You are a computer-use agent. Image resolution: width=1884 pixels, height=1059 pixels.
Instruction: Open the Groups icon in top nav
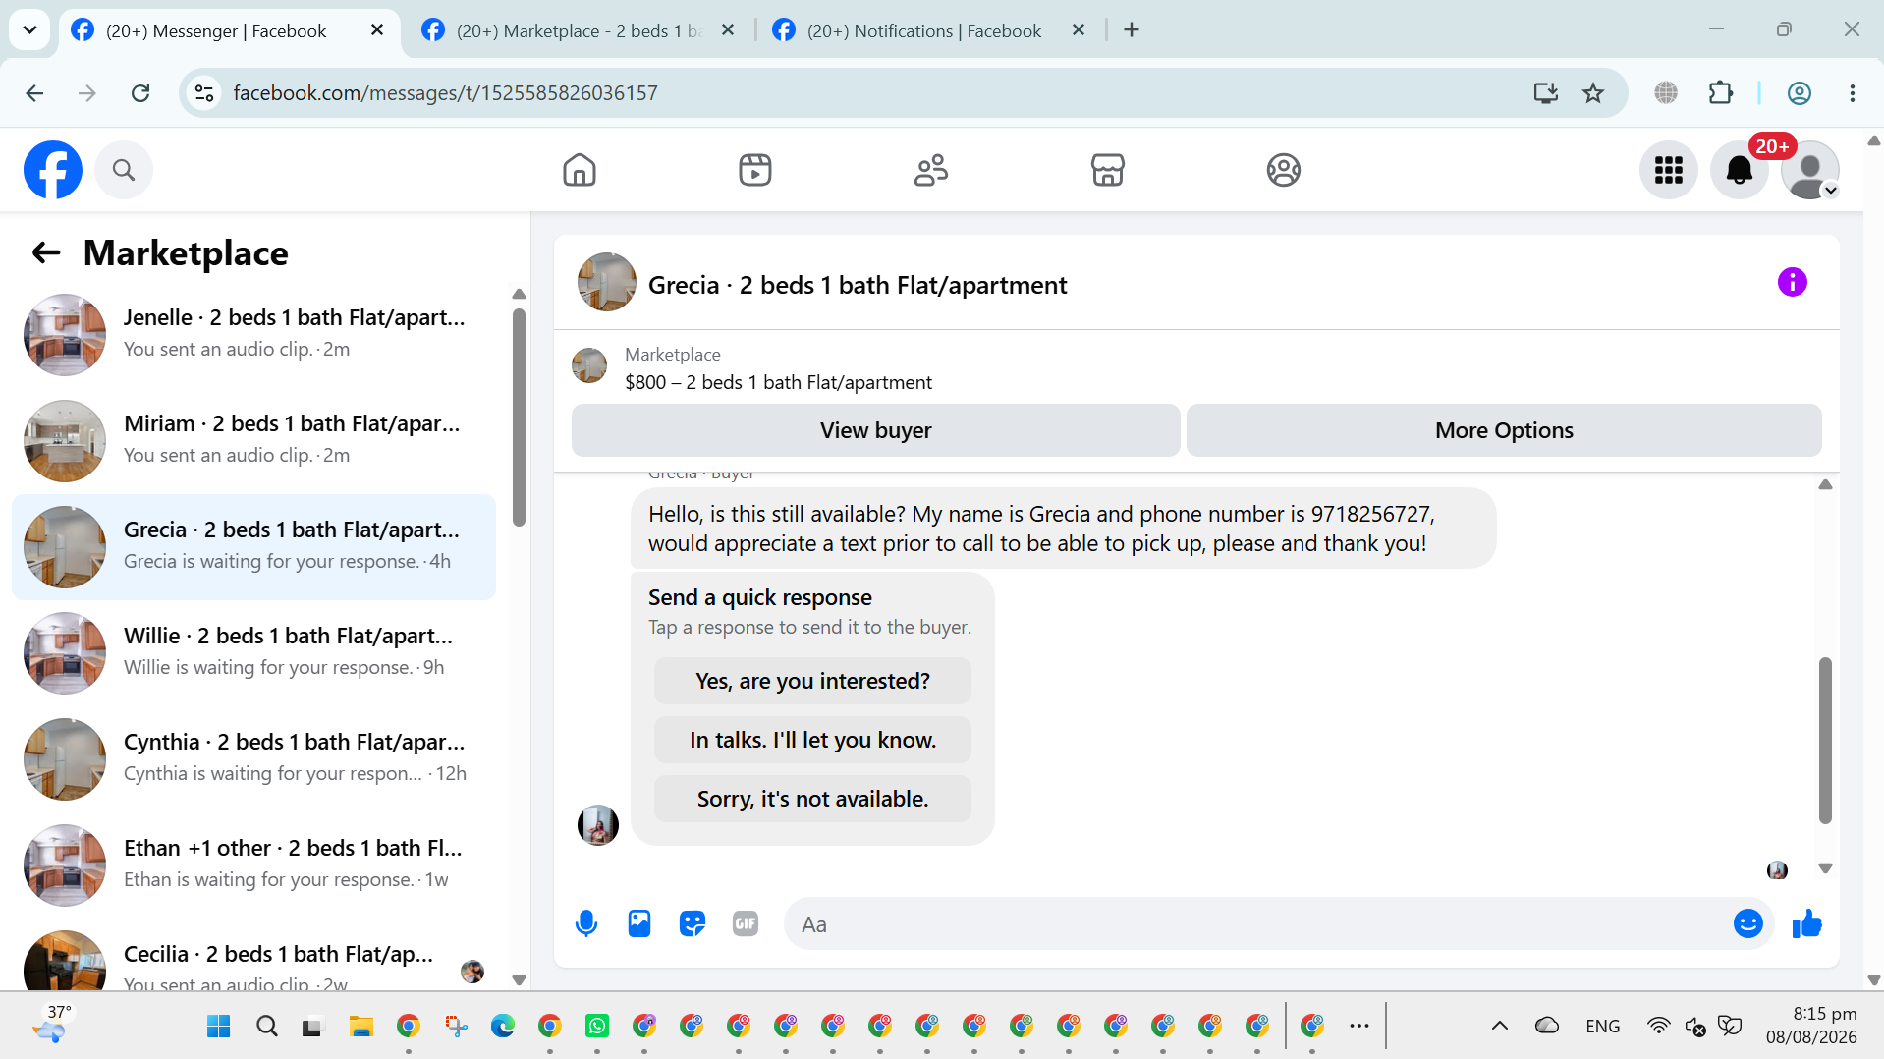click(x=1284, y=170)
